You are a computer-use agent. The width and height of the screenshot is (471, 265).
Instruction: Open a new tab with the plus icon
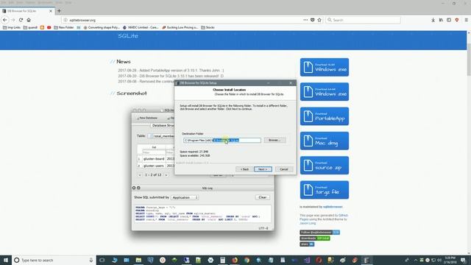[x=59, y=11]
